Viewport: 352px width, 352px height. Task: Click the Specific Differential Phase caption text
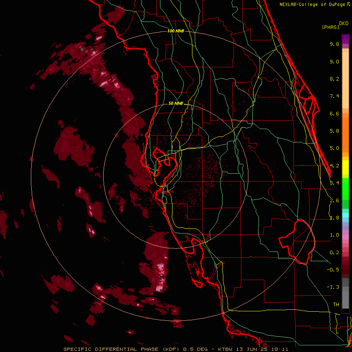pyautogui.click(x=176, y=349)
